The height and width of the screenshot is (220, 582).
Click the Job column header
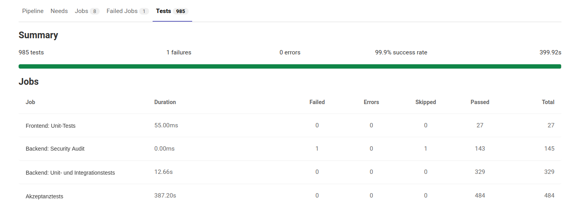[30, 102]
